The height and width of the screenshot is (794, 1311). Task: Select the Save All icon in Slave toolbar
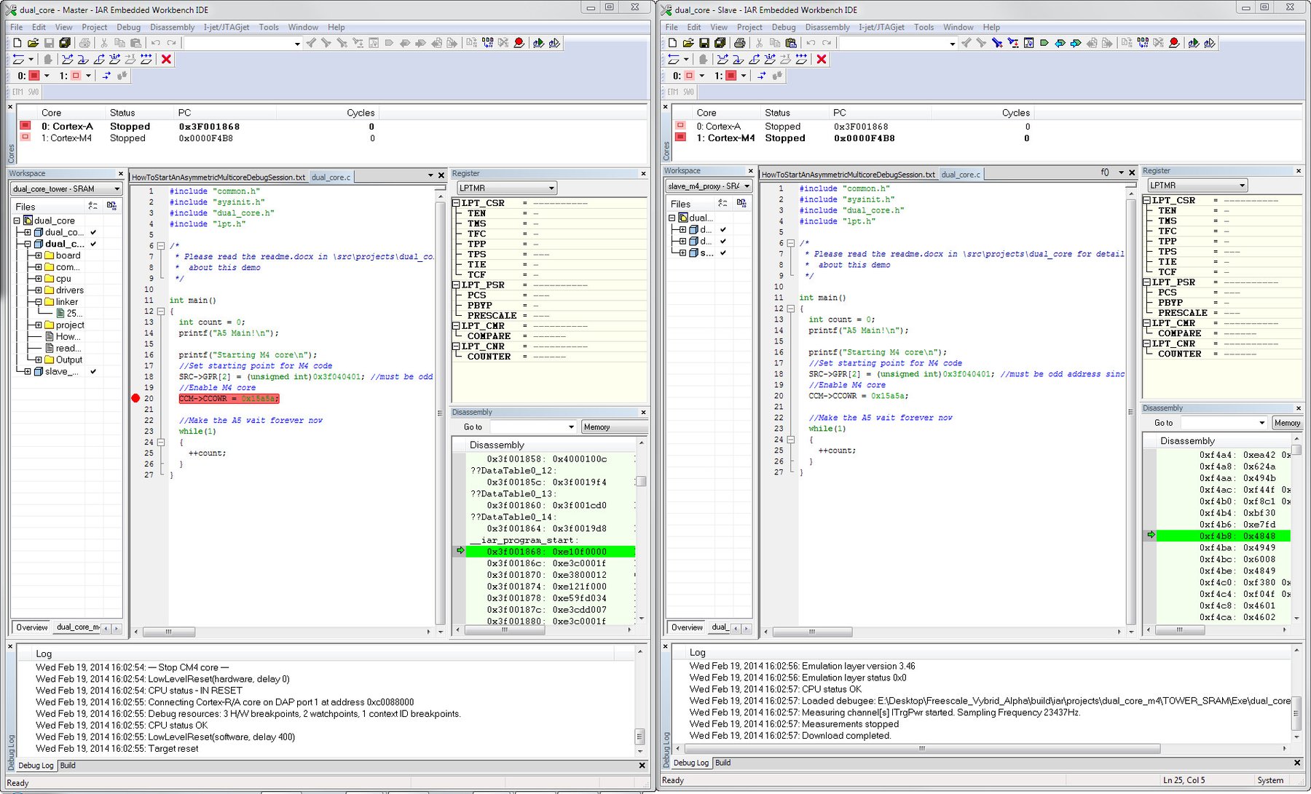pos(720,43)
